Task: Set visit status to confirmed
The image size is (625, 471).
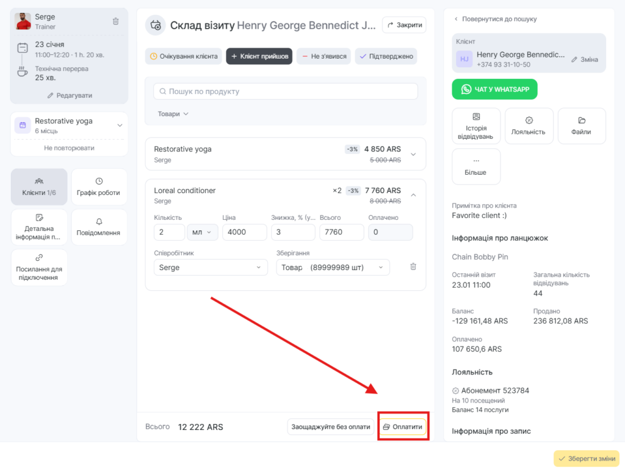Action: [x=386, y=56]
